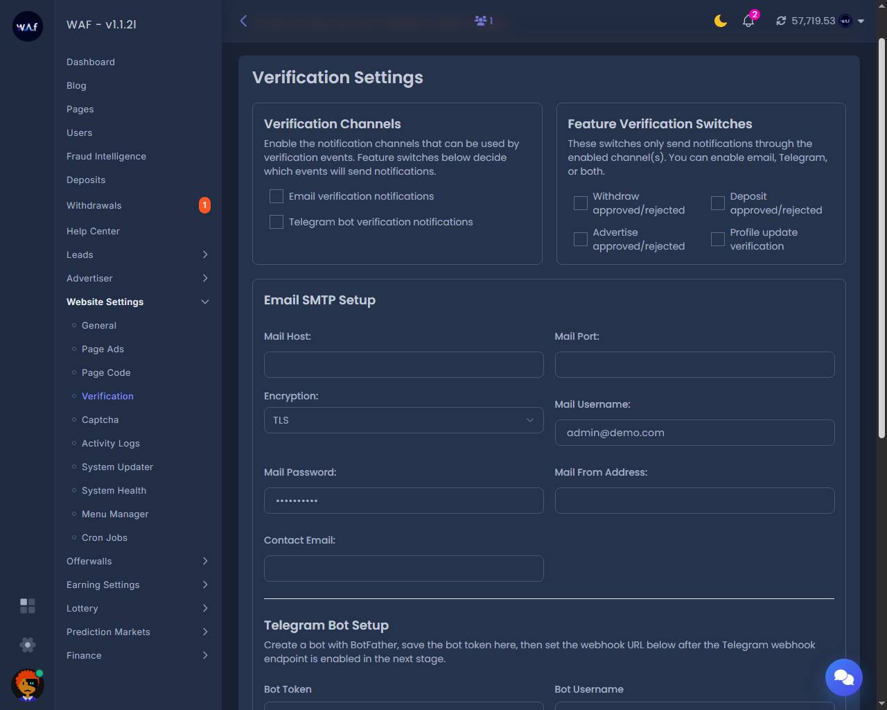Screen dimensions: 887x710
Task: Click the small WAF coin icon near balance
Action: [x=845, y=21]
